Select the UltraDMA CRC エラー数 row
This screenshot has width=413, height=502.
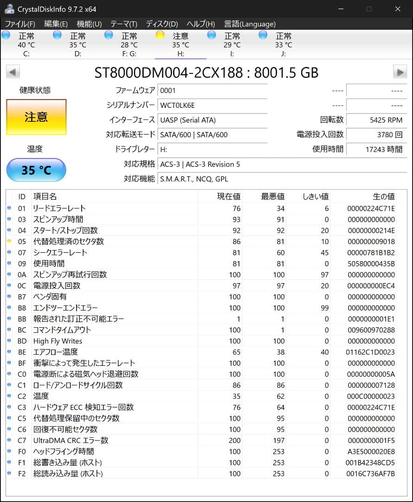pyautogui.click(x=201, y=441)
